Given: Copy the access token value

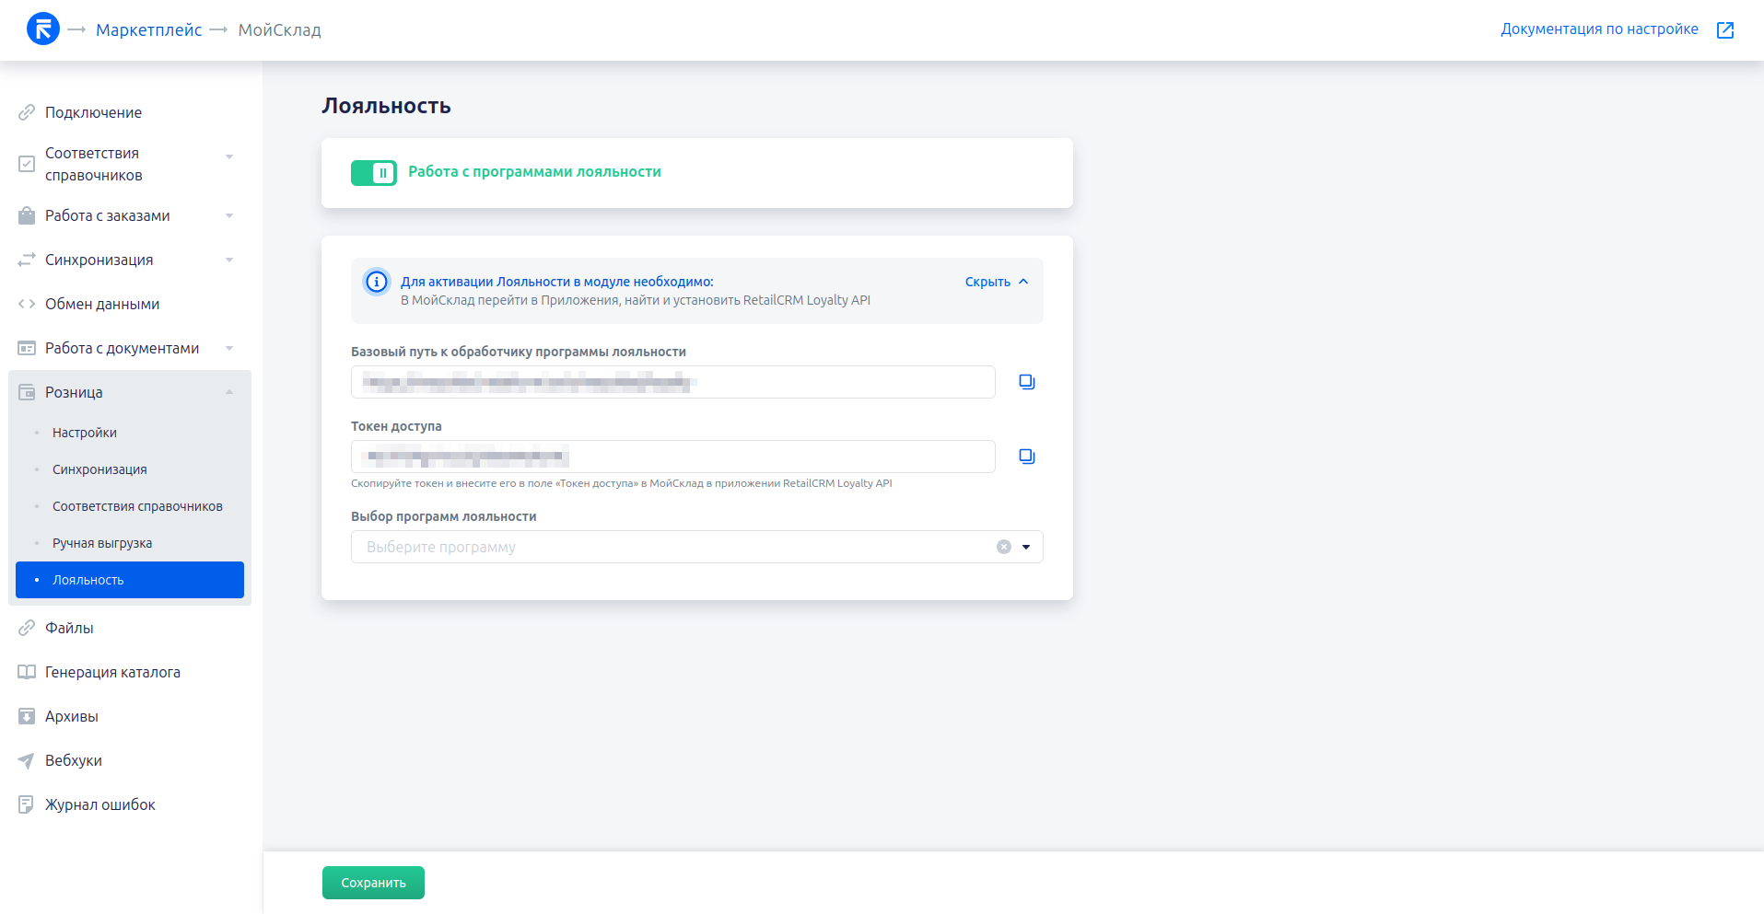Looking at the screenshot, I should click(1026, 457).
